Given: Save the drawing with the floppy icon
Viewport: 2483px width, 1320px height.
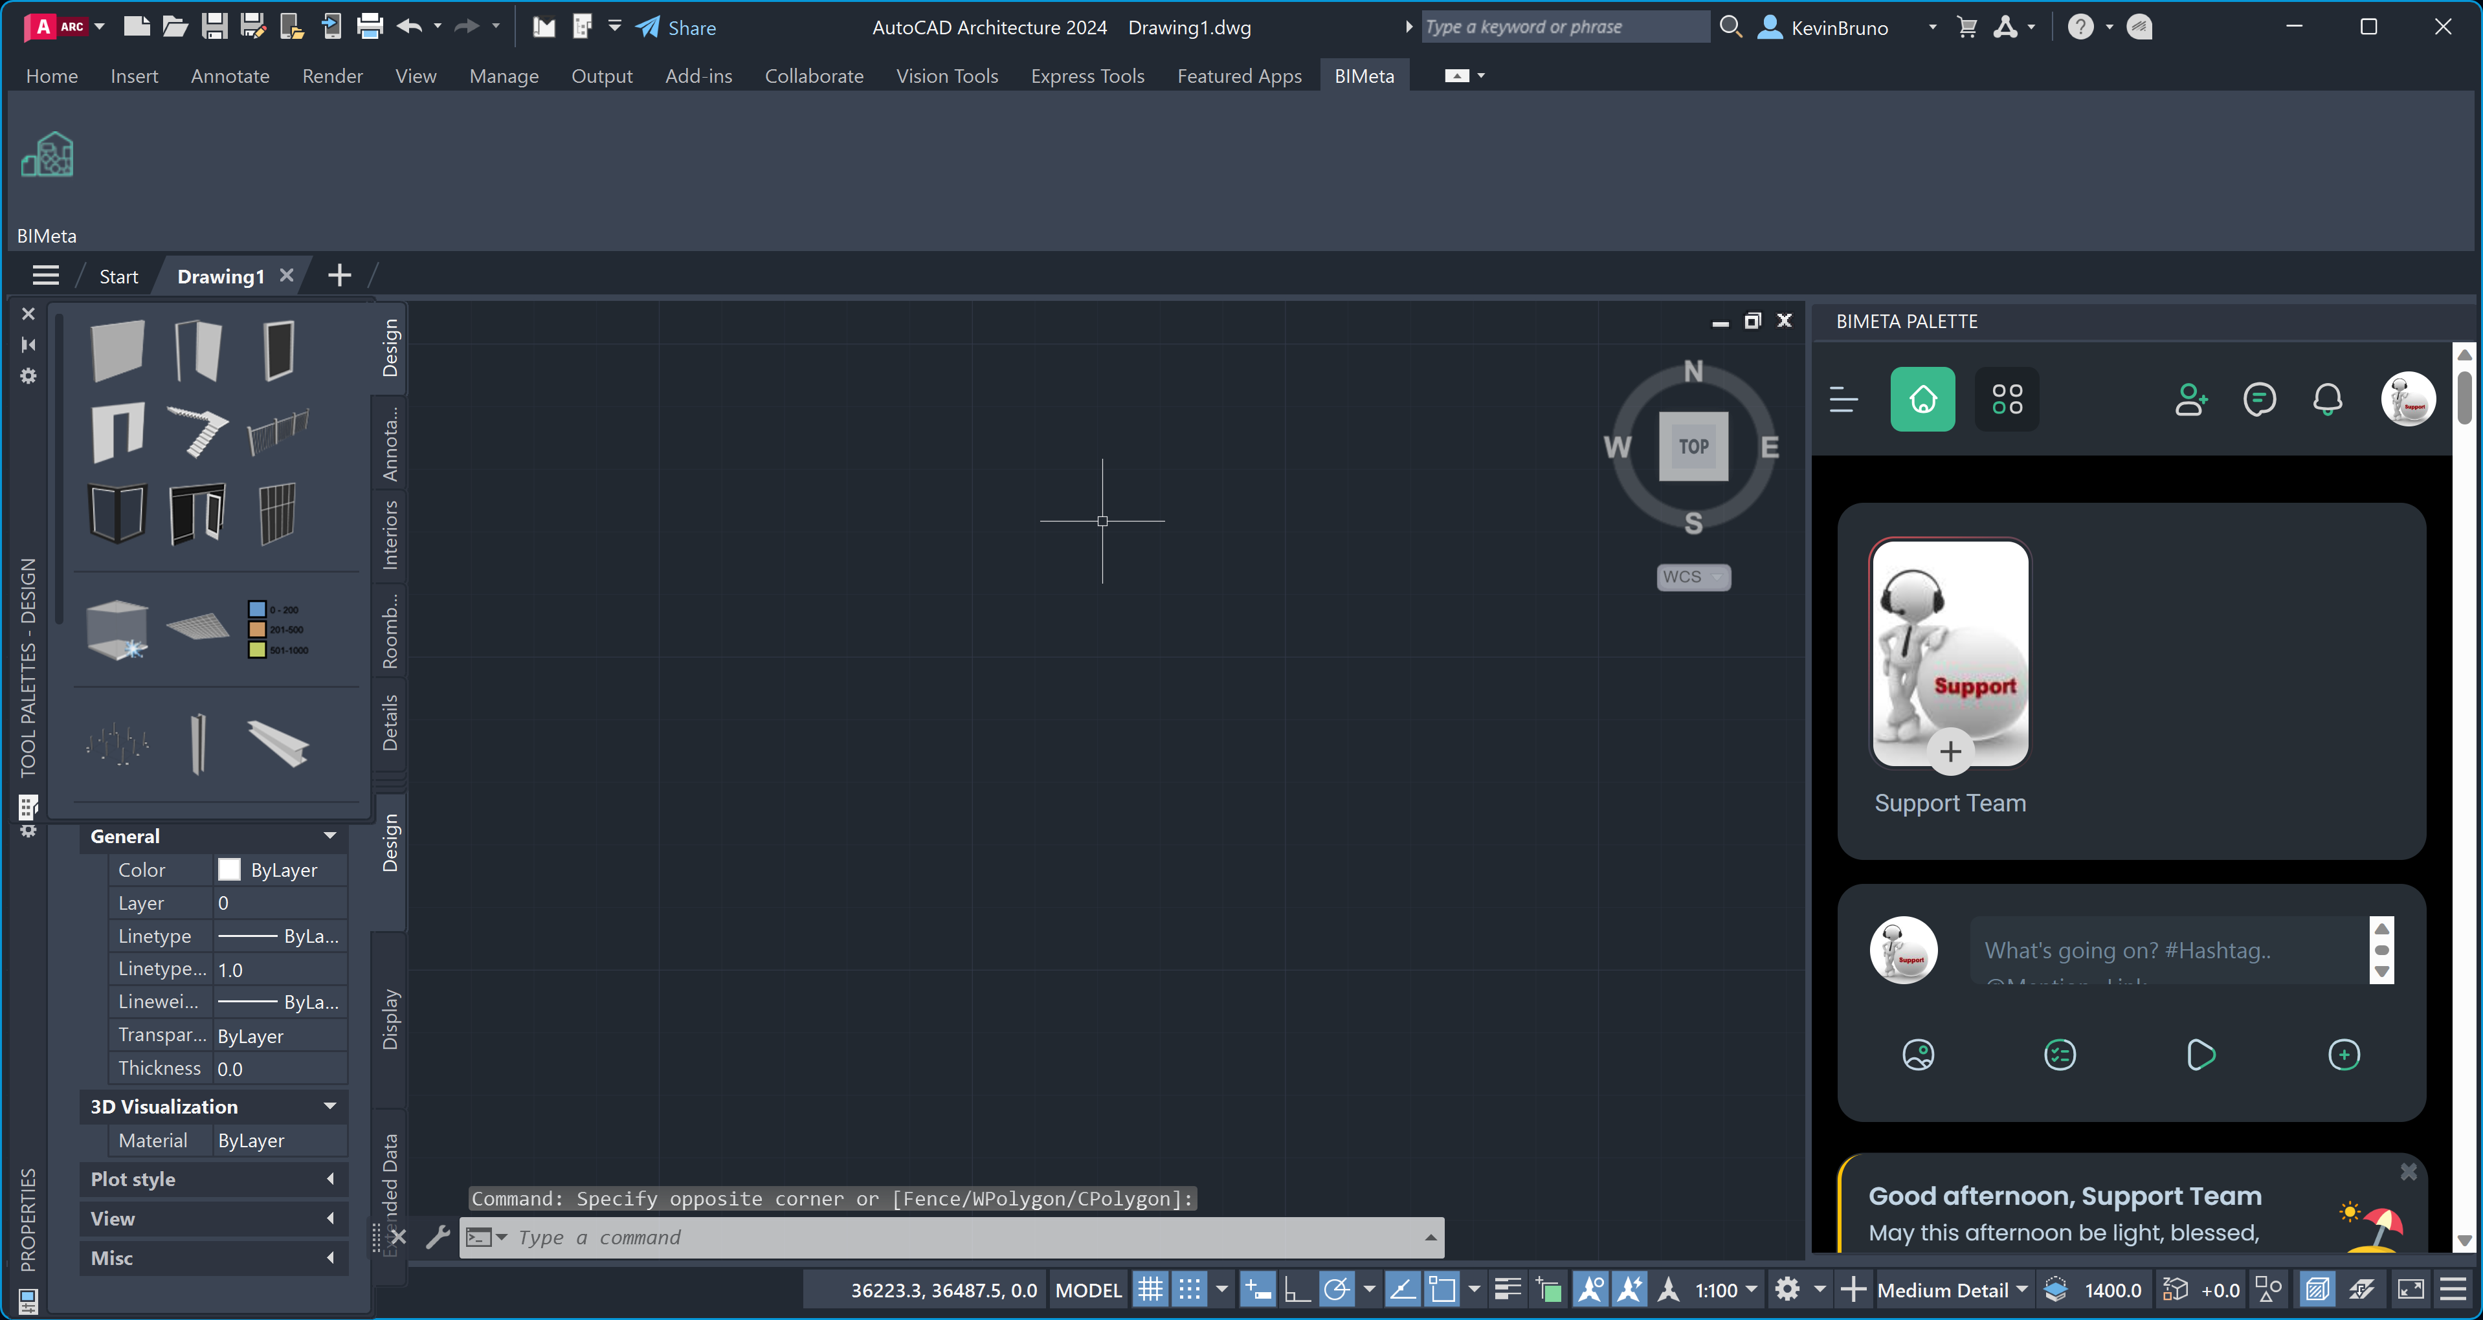Looking at the screenshot, I should click(214, 27).
